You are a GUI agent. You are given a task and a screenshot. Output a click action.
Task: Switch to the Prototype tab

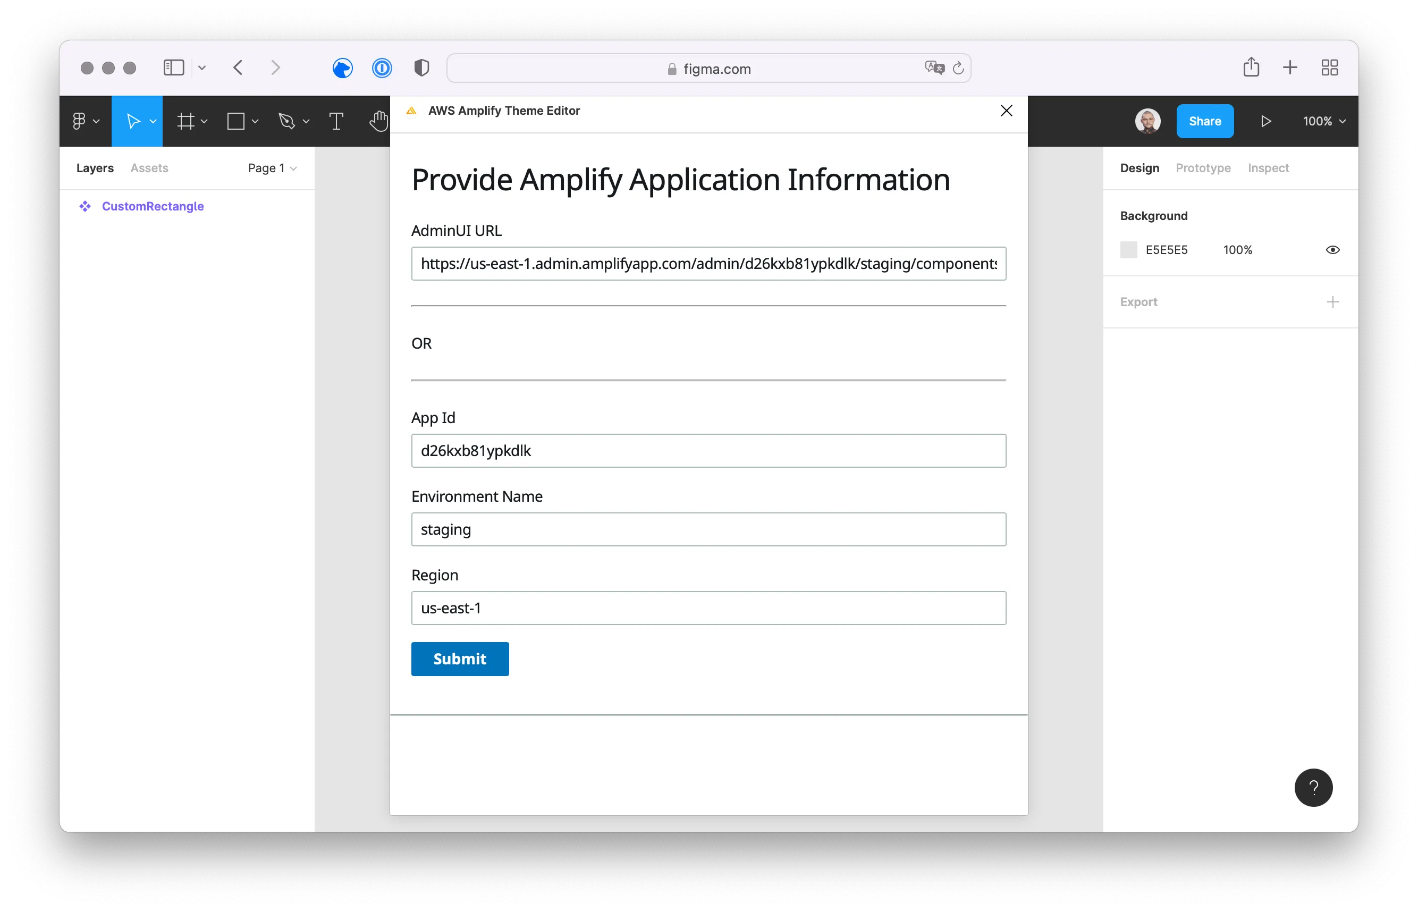pos(1203,168)
